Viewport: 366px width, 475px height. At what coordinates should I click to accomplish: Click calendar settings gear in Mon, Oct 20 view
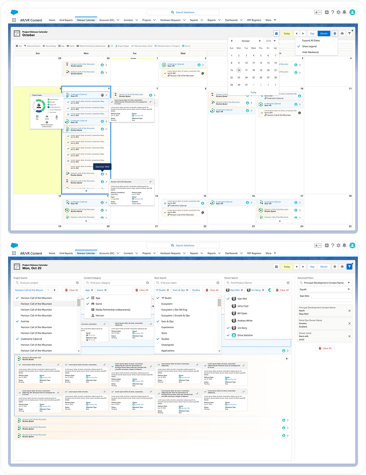[x=335, y=267]
